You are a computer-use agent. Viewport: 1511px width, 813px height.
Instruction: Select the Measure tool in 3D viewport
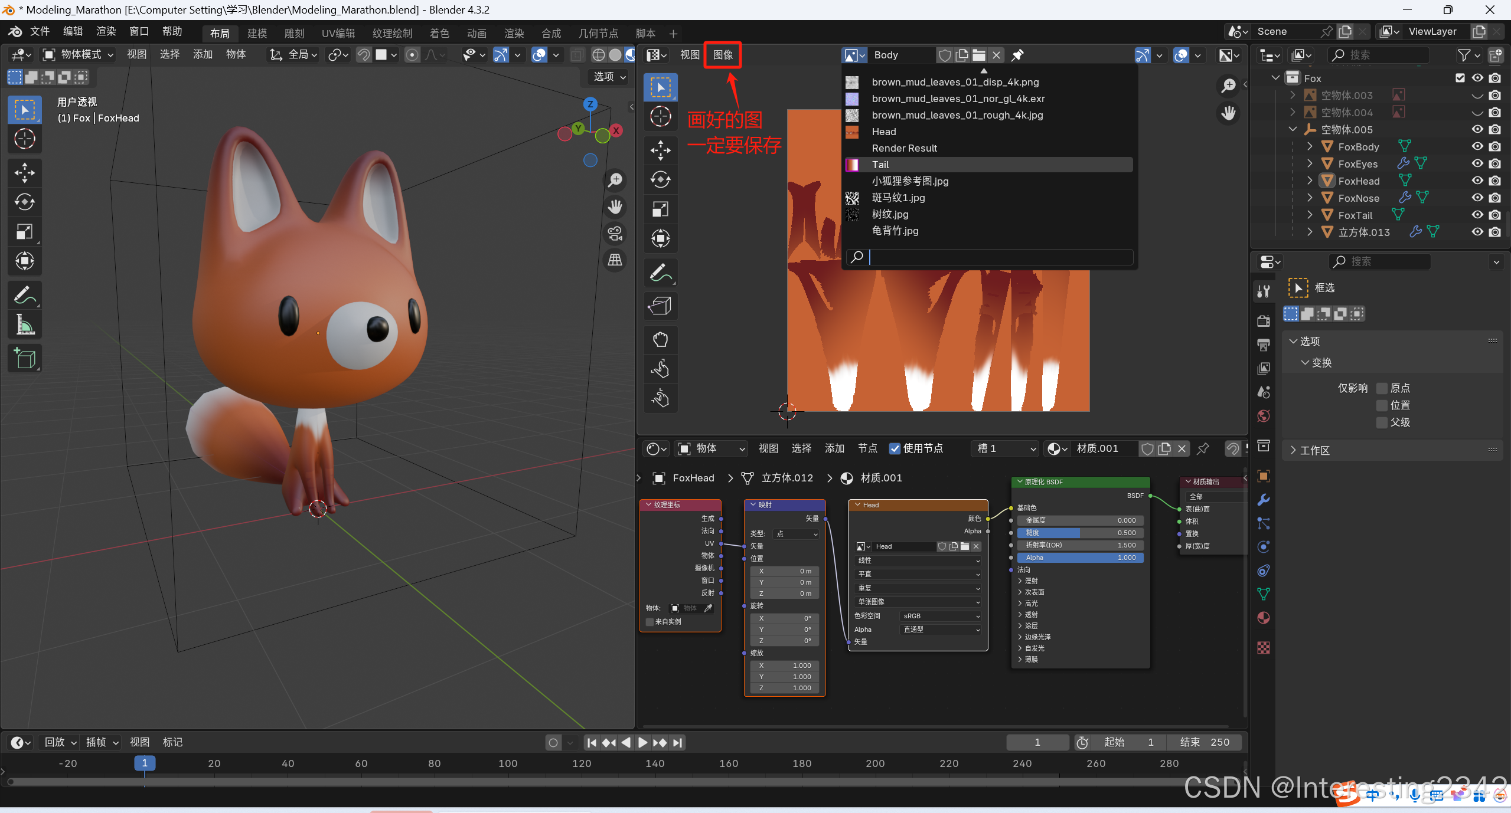pyautogui.click(x=24, y=324)
